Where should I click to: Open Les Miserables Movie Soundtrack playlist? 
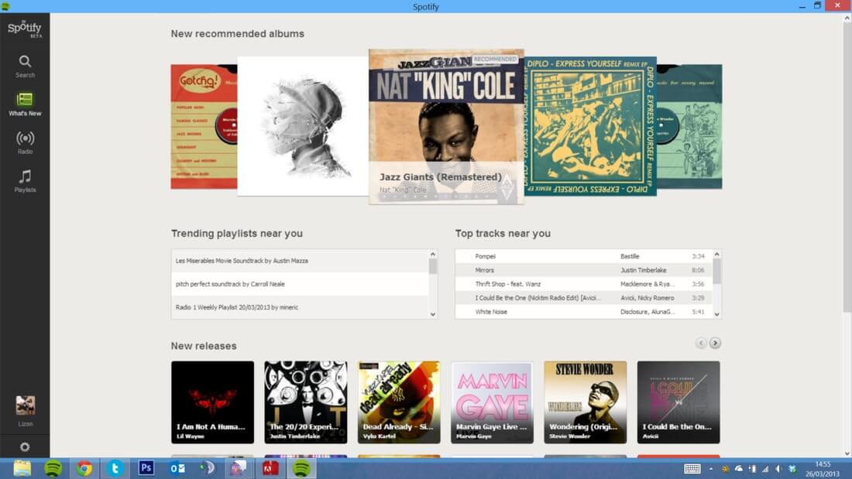coord(300,261)
